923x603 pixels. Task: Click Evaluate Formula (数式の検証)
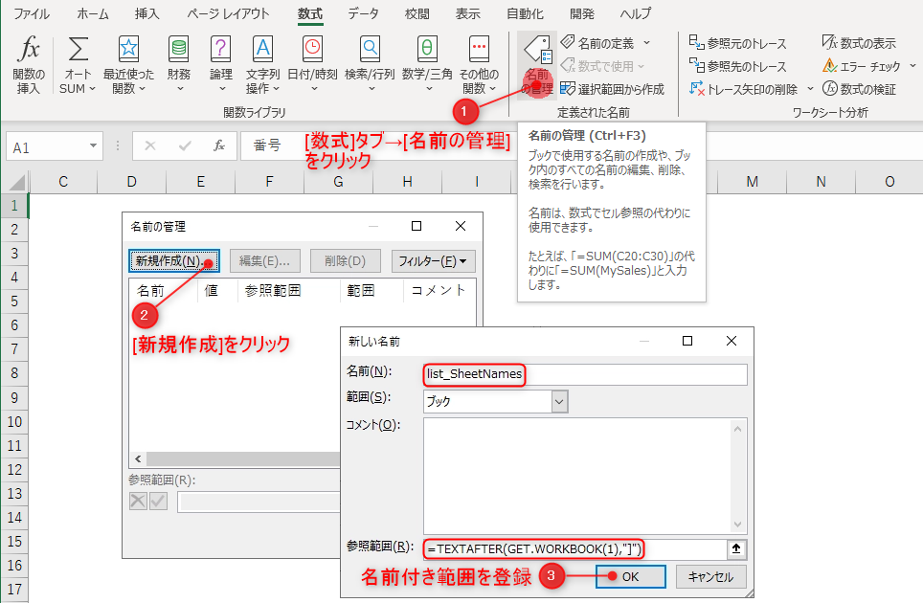pyautogui.click(x=859, y=89)
